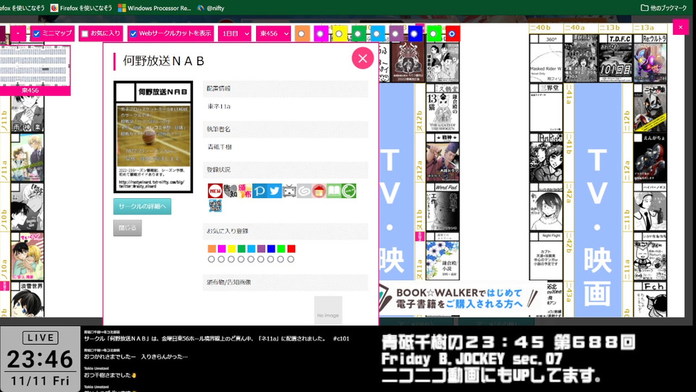
Task: Click the 頒布 distribution icon
Action: tap(245, 191)
